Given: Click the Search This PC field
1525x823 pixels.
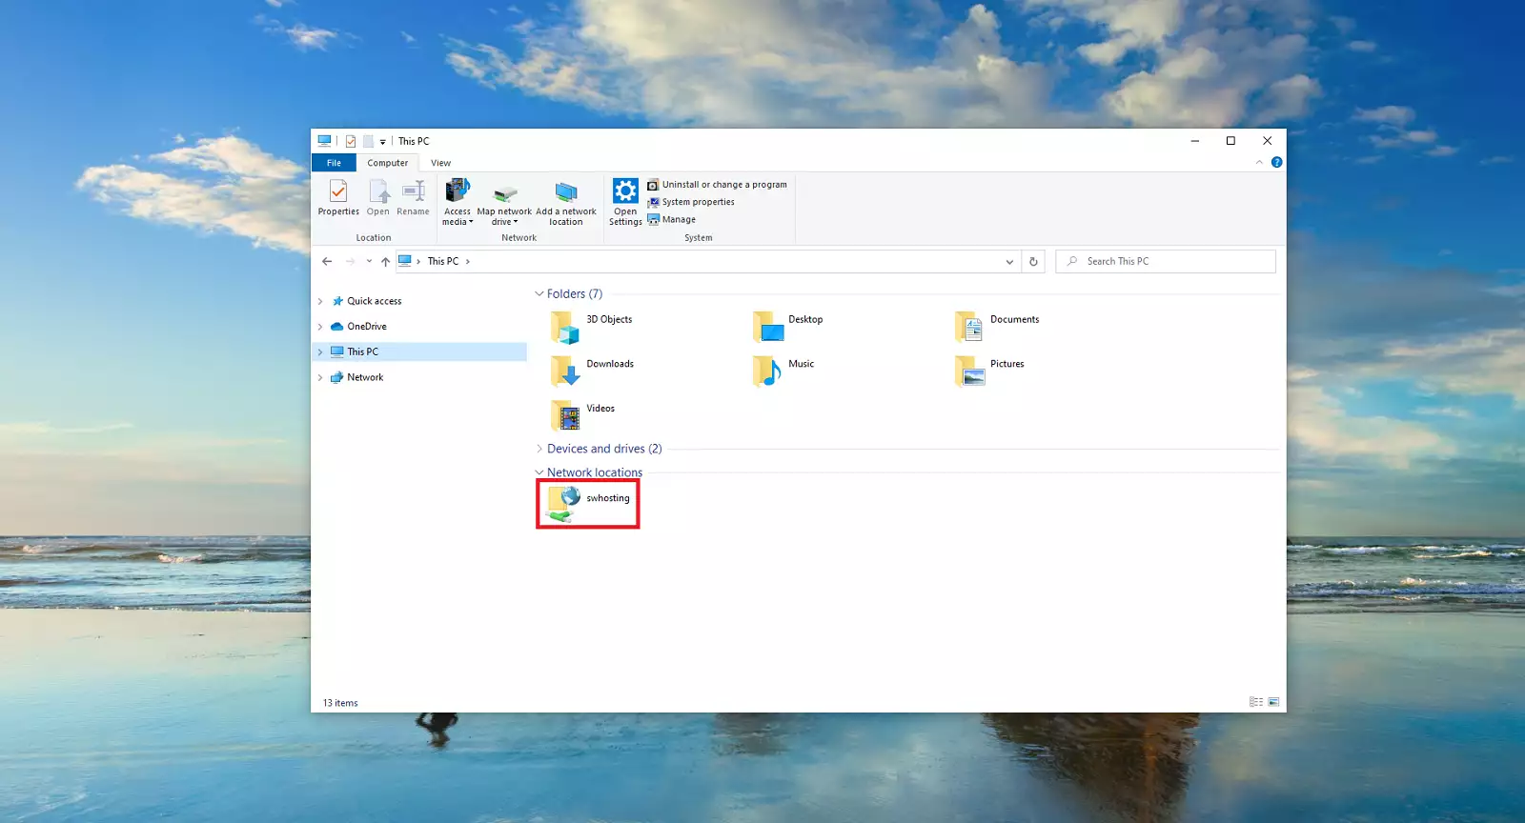Looking at the screenshot, I should 1172,262.
